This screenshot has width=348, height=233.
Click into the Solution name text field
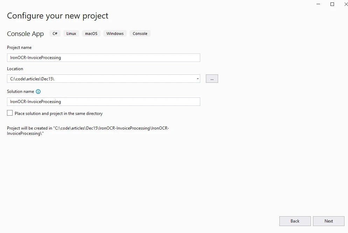click(103, 102)
